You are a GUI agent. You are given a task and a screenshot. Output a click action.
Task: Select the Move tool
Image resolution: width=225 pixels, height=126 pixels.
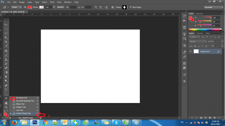point(6,25)
